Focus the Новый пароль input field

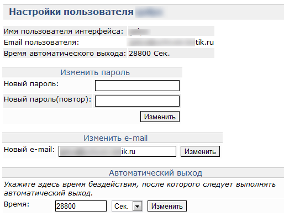pos(137,86)
